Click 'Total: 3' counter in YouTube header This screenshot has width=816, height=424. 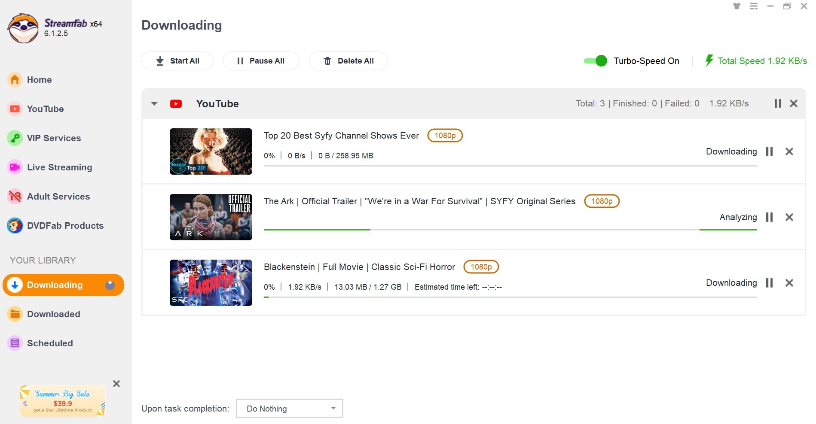[x=590, y=103]
